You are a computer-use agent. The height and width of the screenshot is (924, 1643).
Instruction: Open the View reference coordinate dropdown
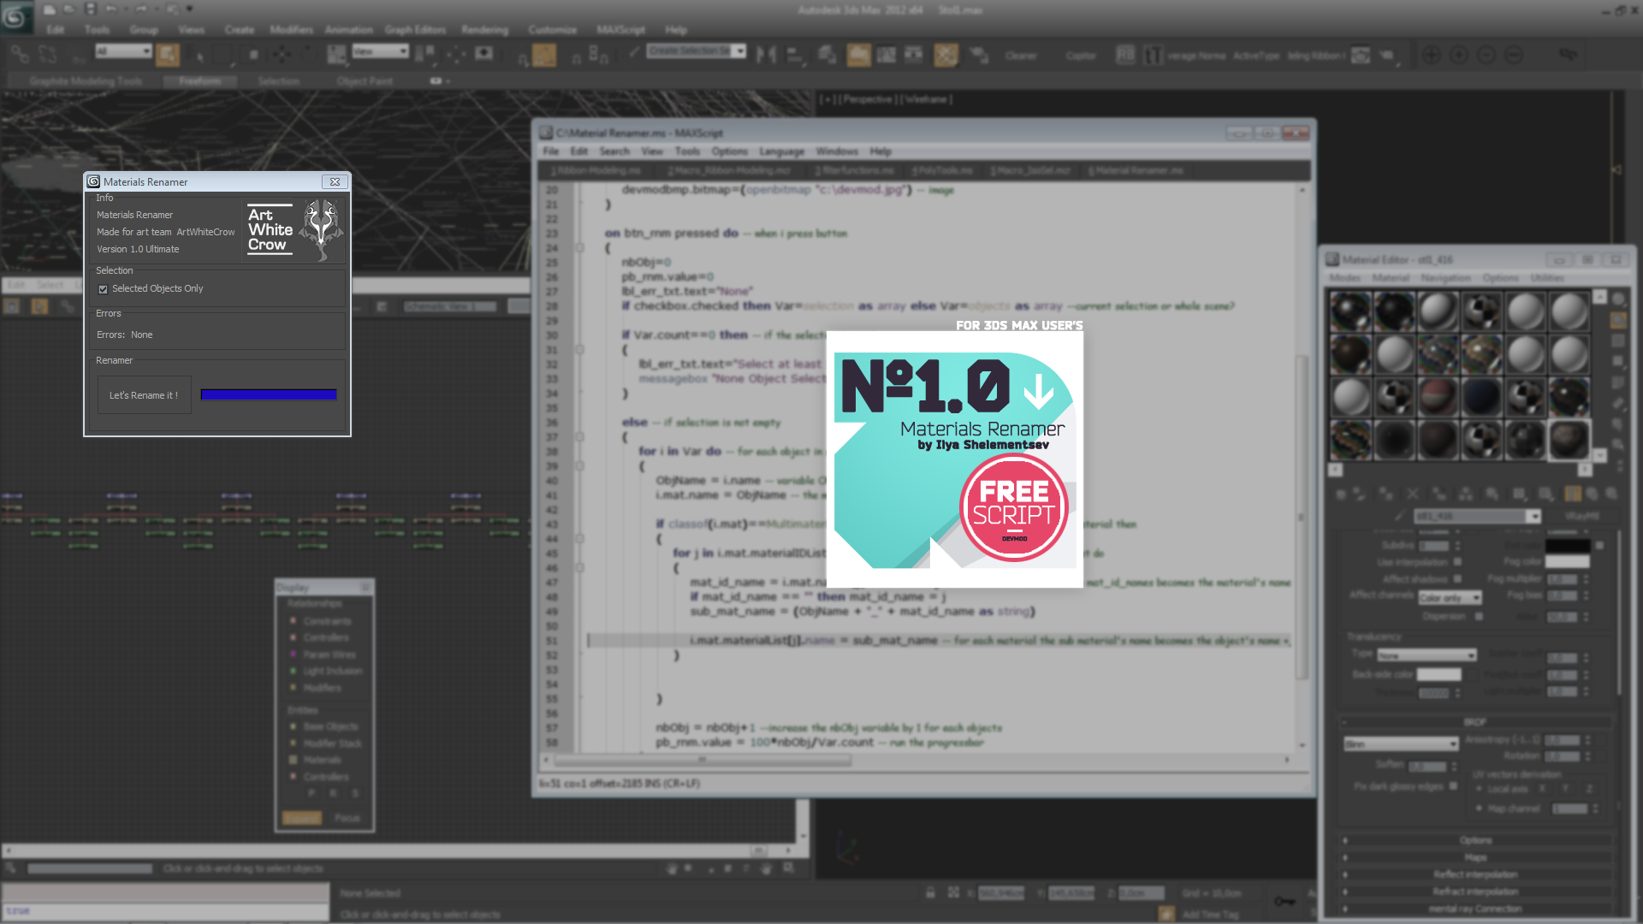pos(380,51)
